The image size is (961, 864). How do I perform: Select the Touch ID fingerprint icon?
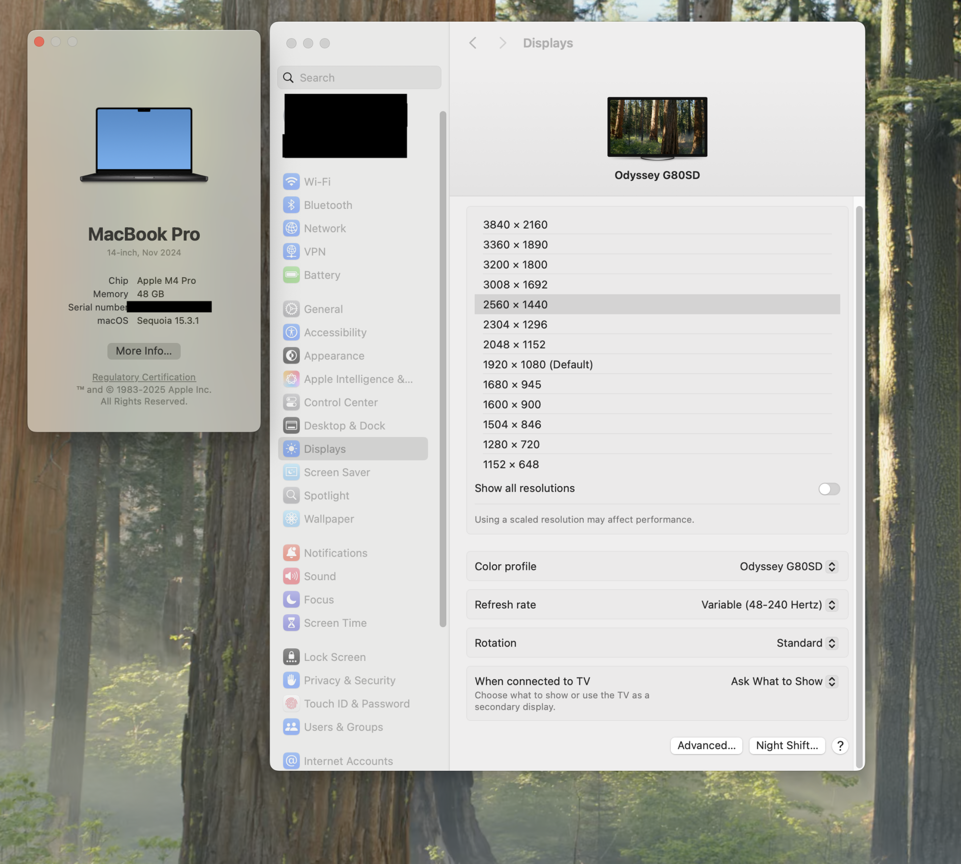(x=291, y=704)
